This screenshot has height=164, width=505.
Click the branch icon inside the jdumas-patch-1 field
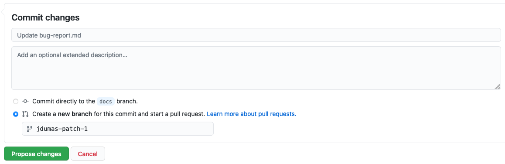tap(29, 129)
